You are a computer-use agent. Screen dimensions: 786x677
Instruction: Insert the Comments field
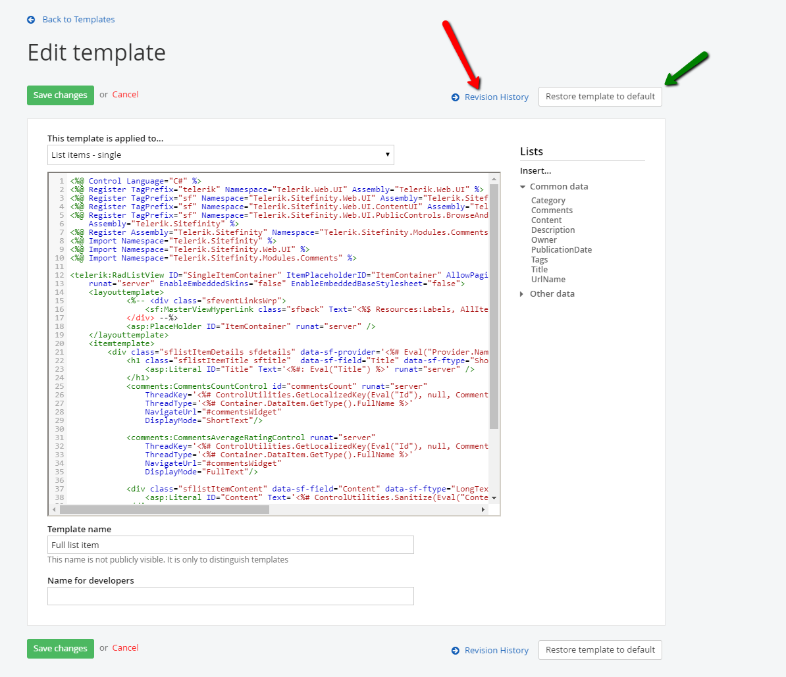pyautogui.click(x=552, y=211)
